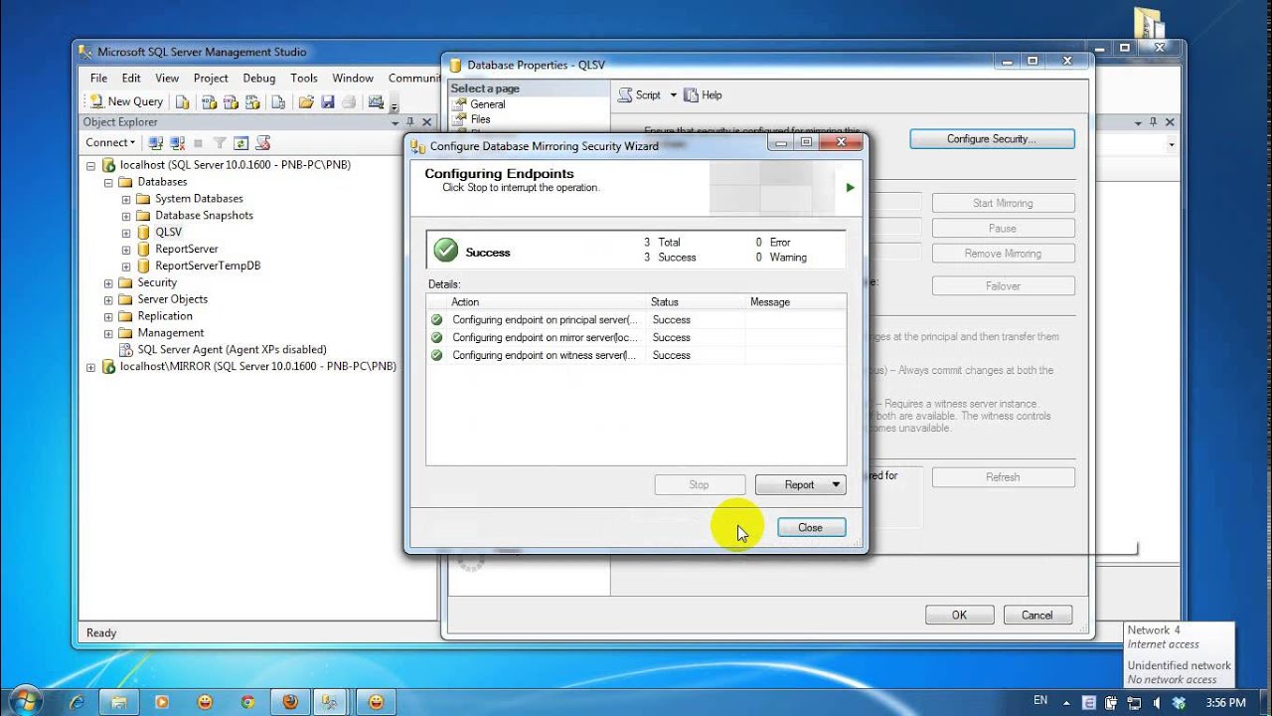Select the Configuring endpoint on witness server row

[x=636, y=356]
